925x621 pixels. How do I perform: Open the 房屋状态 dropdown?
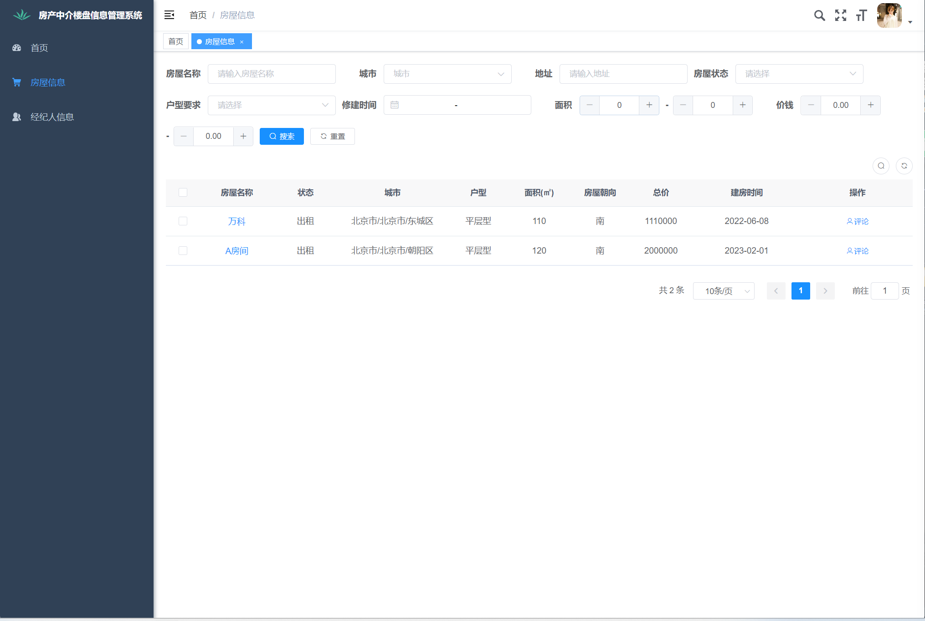click(x=799, y=74)
